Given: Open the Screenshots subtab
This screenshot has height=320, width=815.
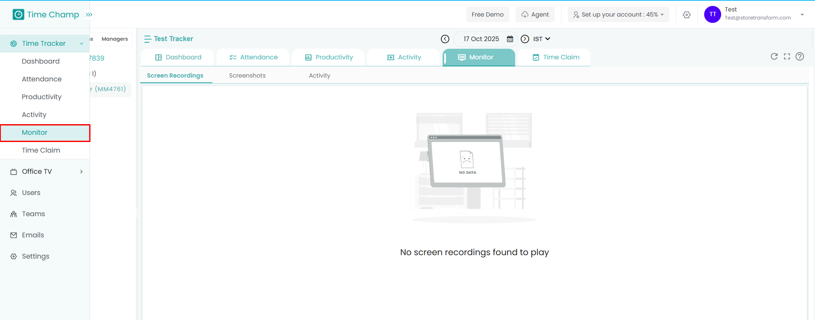Looking at the screenshot, I should 247,75.
